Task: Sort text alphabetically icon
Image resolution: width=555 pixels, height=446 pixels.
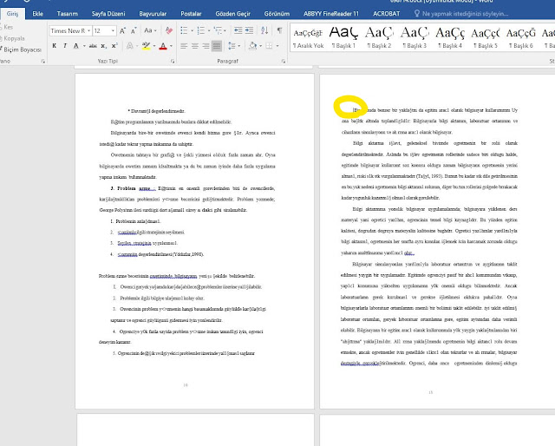Action: (264, 30)
